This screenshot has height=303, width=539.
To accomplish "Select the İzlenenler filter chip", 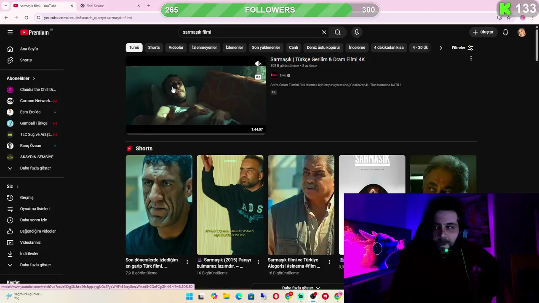I will point(235,48).
